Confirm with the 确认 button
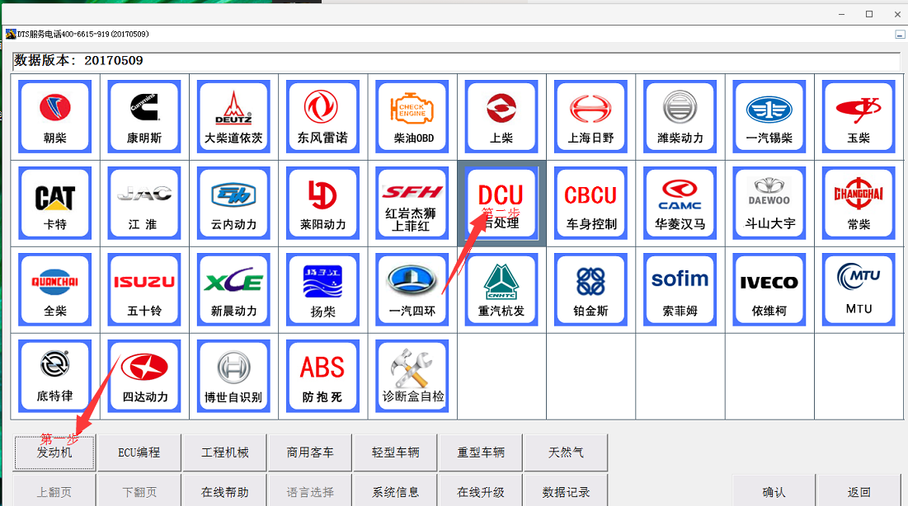908x506 pixels. (x=774, y=491)
